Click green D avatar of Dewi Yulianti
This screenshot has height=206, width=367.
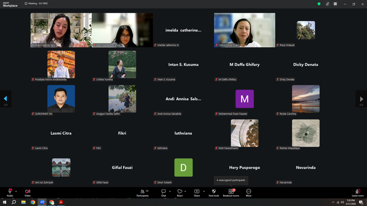(x=183, y=168)
